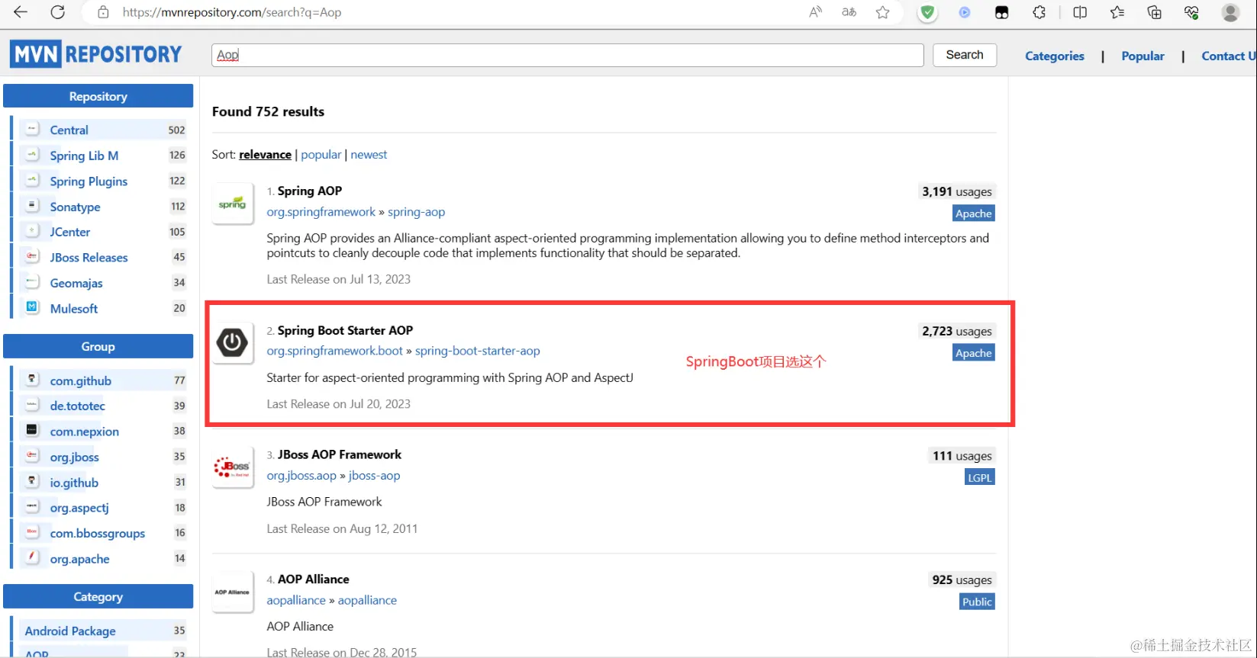Click the Mulesoft repository icon
The height and width of the screenshot is (658, 1257).
point(32,307)
